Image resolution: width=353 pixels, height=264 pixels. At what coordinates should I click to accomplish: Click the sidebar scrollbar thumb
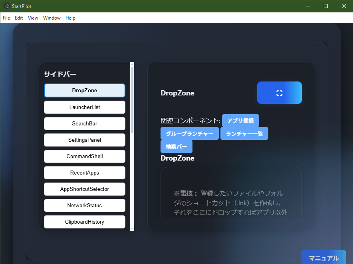click(x=132, y=100)
